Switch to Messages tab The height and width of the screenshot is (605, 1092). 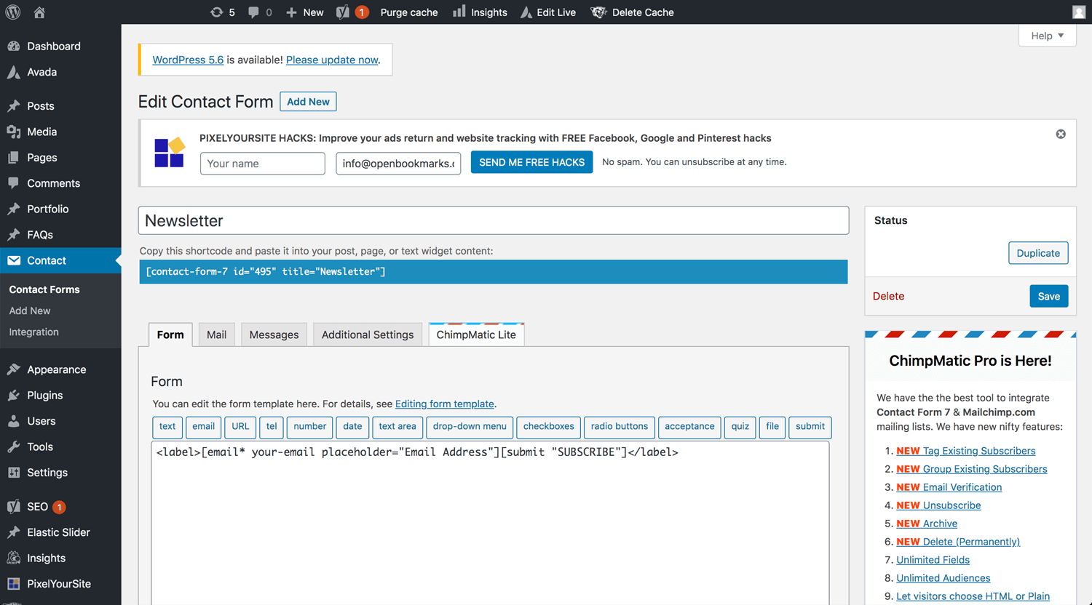[x=274, y=334]
